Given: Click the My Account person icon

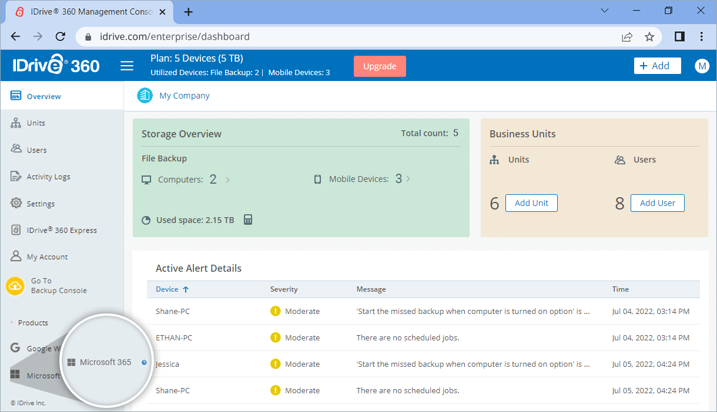Looking at the screenshot, I should [x=16, y=256].
